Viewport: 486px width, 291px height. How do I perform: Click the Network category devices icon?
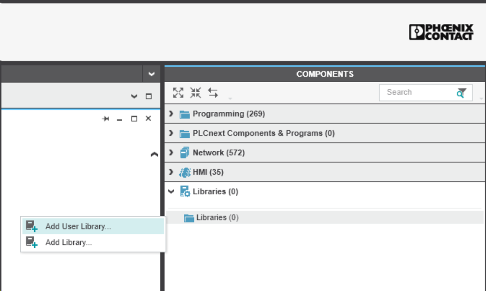pos(185,153)
